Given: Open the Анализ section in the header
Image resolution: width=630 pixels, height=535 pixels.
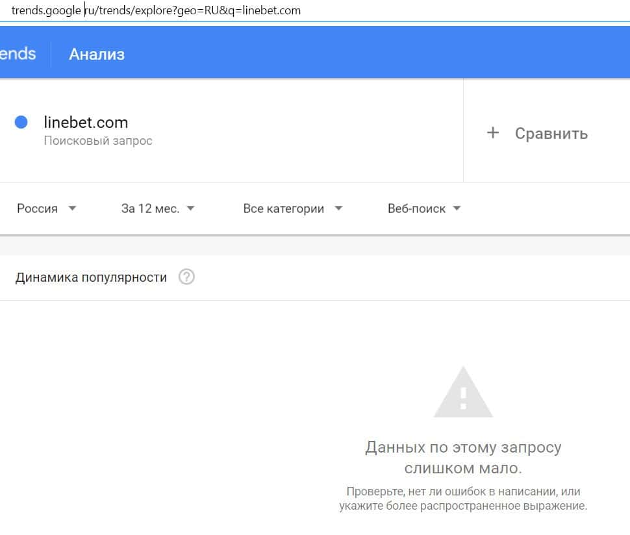Looking at the screenshot, I should pyautogui.click(x=97, y=54).
